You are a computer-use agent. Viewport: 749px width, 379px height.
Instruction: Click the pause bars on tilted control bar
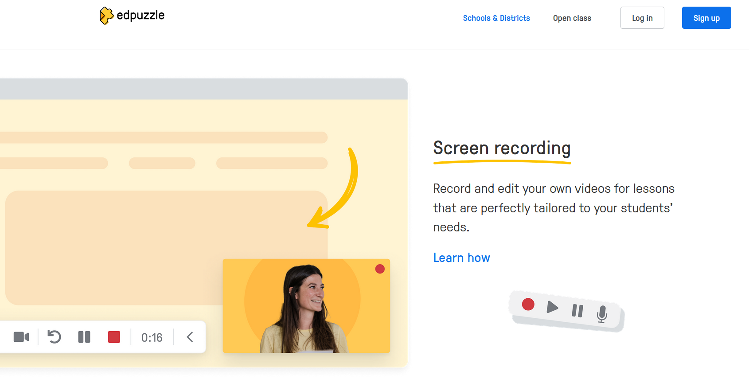coord(577,311)
